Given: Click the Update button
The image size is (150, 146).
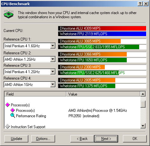Looking at the screenshot, I should pos(17,139).
